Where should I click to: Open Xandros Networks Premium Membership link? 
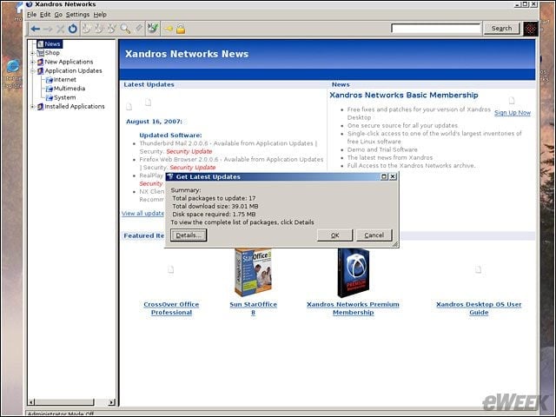353,308
